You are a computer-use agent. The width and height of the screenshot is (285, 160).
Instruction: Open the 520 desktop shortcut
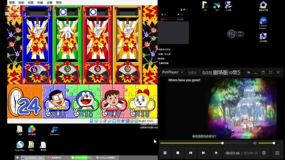click(217, 7)
